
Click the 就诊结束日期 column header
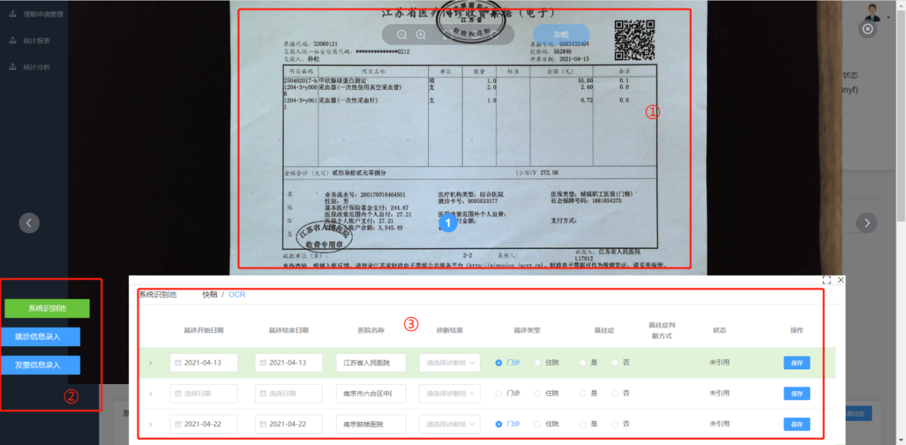click(289, 331)
